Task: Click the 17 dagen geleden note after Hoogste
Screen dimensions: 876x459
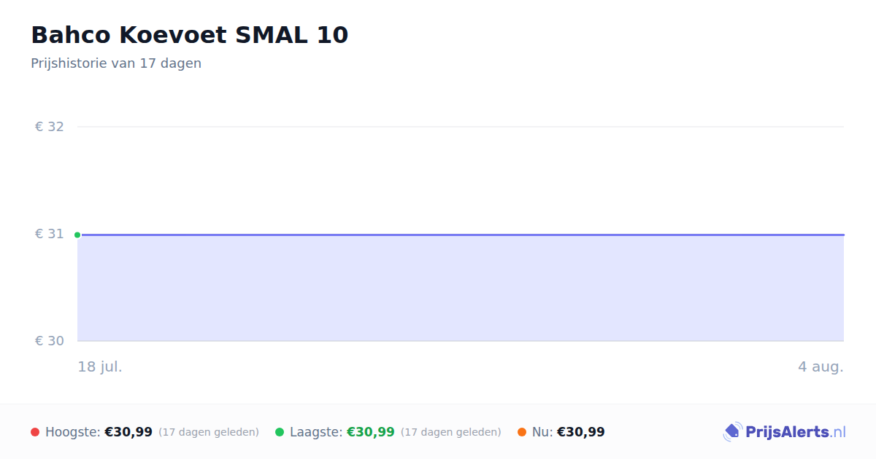Action: click(x=209, y=432)
